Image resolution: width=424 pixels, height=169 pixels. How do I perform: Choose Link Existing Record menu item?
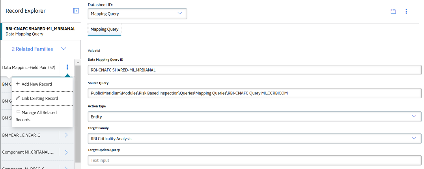[43, 98]
